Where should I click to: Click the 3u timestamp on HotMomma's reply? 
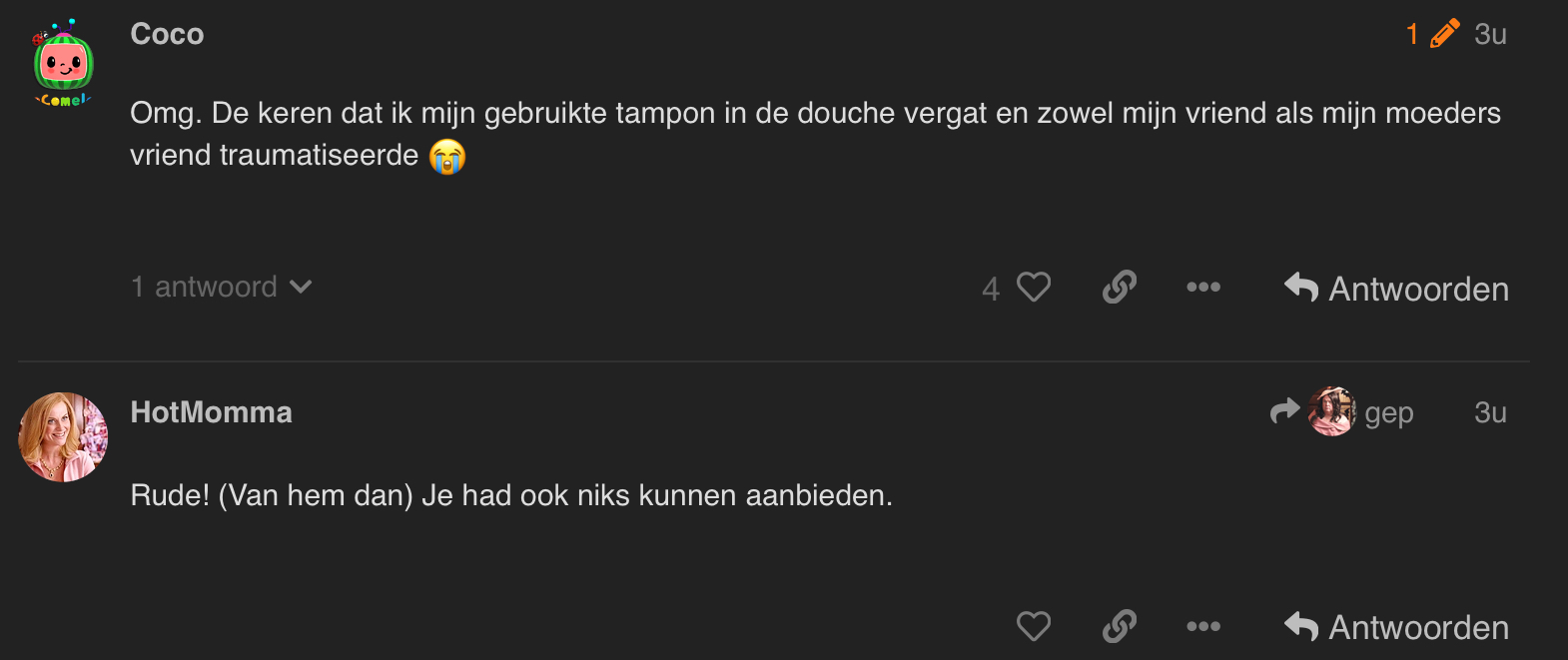pyautogui.click(x=1490, y=412)
